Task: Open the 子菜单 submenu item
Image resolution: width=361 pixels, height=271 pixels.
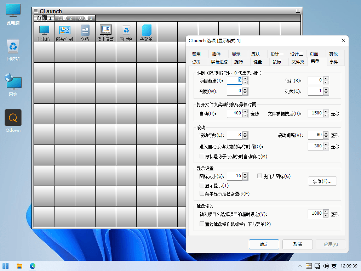Action: click(x=147, y=32)
